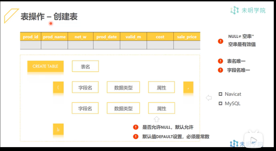The width and height of the screenshot is (276, 151).
Task: Click the 未明学院 logo at top right
Action: coord(248,10)
